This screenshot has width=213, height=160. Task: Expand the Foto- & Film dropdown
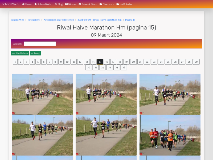[x=88, y=4]
